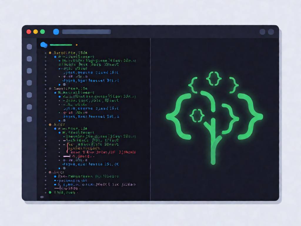301x226 pixels.
Task: Click the green curly-brace tree logo
Action: (214, 118)
